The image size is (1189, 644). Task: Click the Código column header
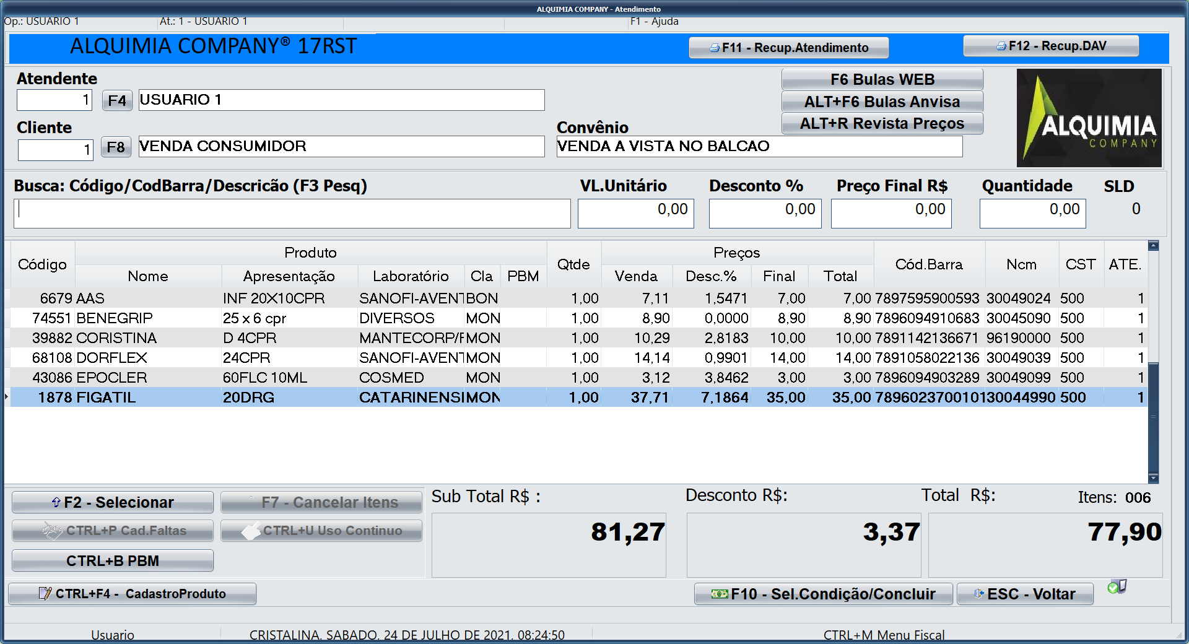coord(42,264)
